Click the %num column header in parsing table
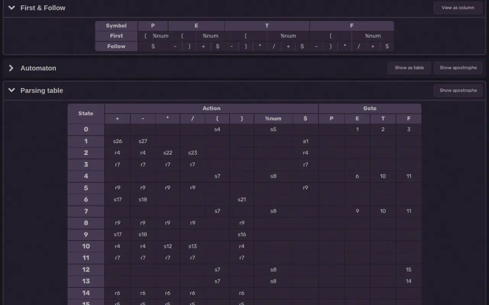Image resolution: width=489 pixels, height=305 pixels. [273, 119]
